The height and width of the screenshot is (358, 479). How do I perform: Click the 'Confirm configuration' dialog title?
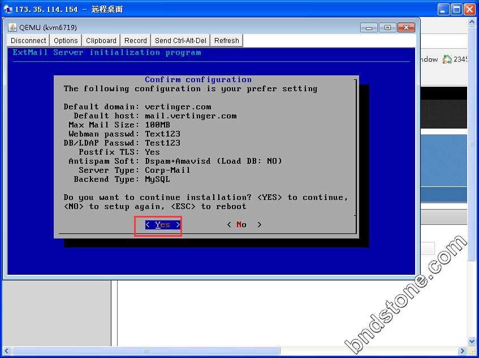point(198,79)
